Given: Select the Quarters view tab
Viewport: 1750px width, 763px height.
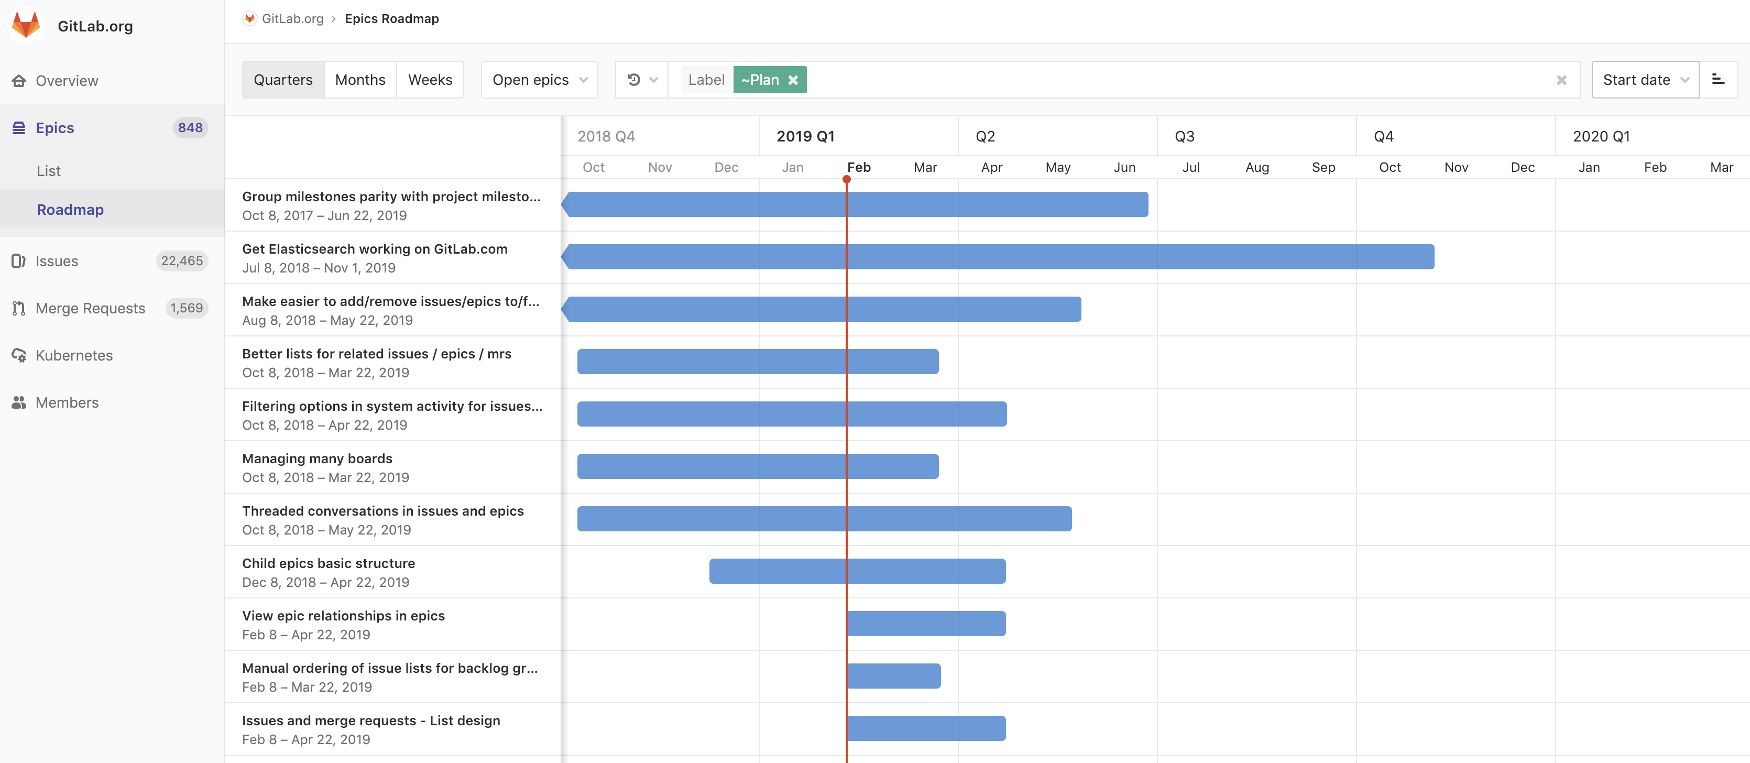Looking at the screenshot, I should point(283,79).
